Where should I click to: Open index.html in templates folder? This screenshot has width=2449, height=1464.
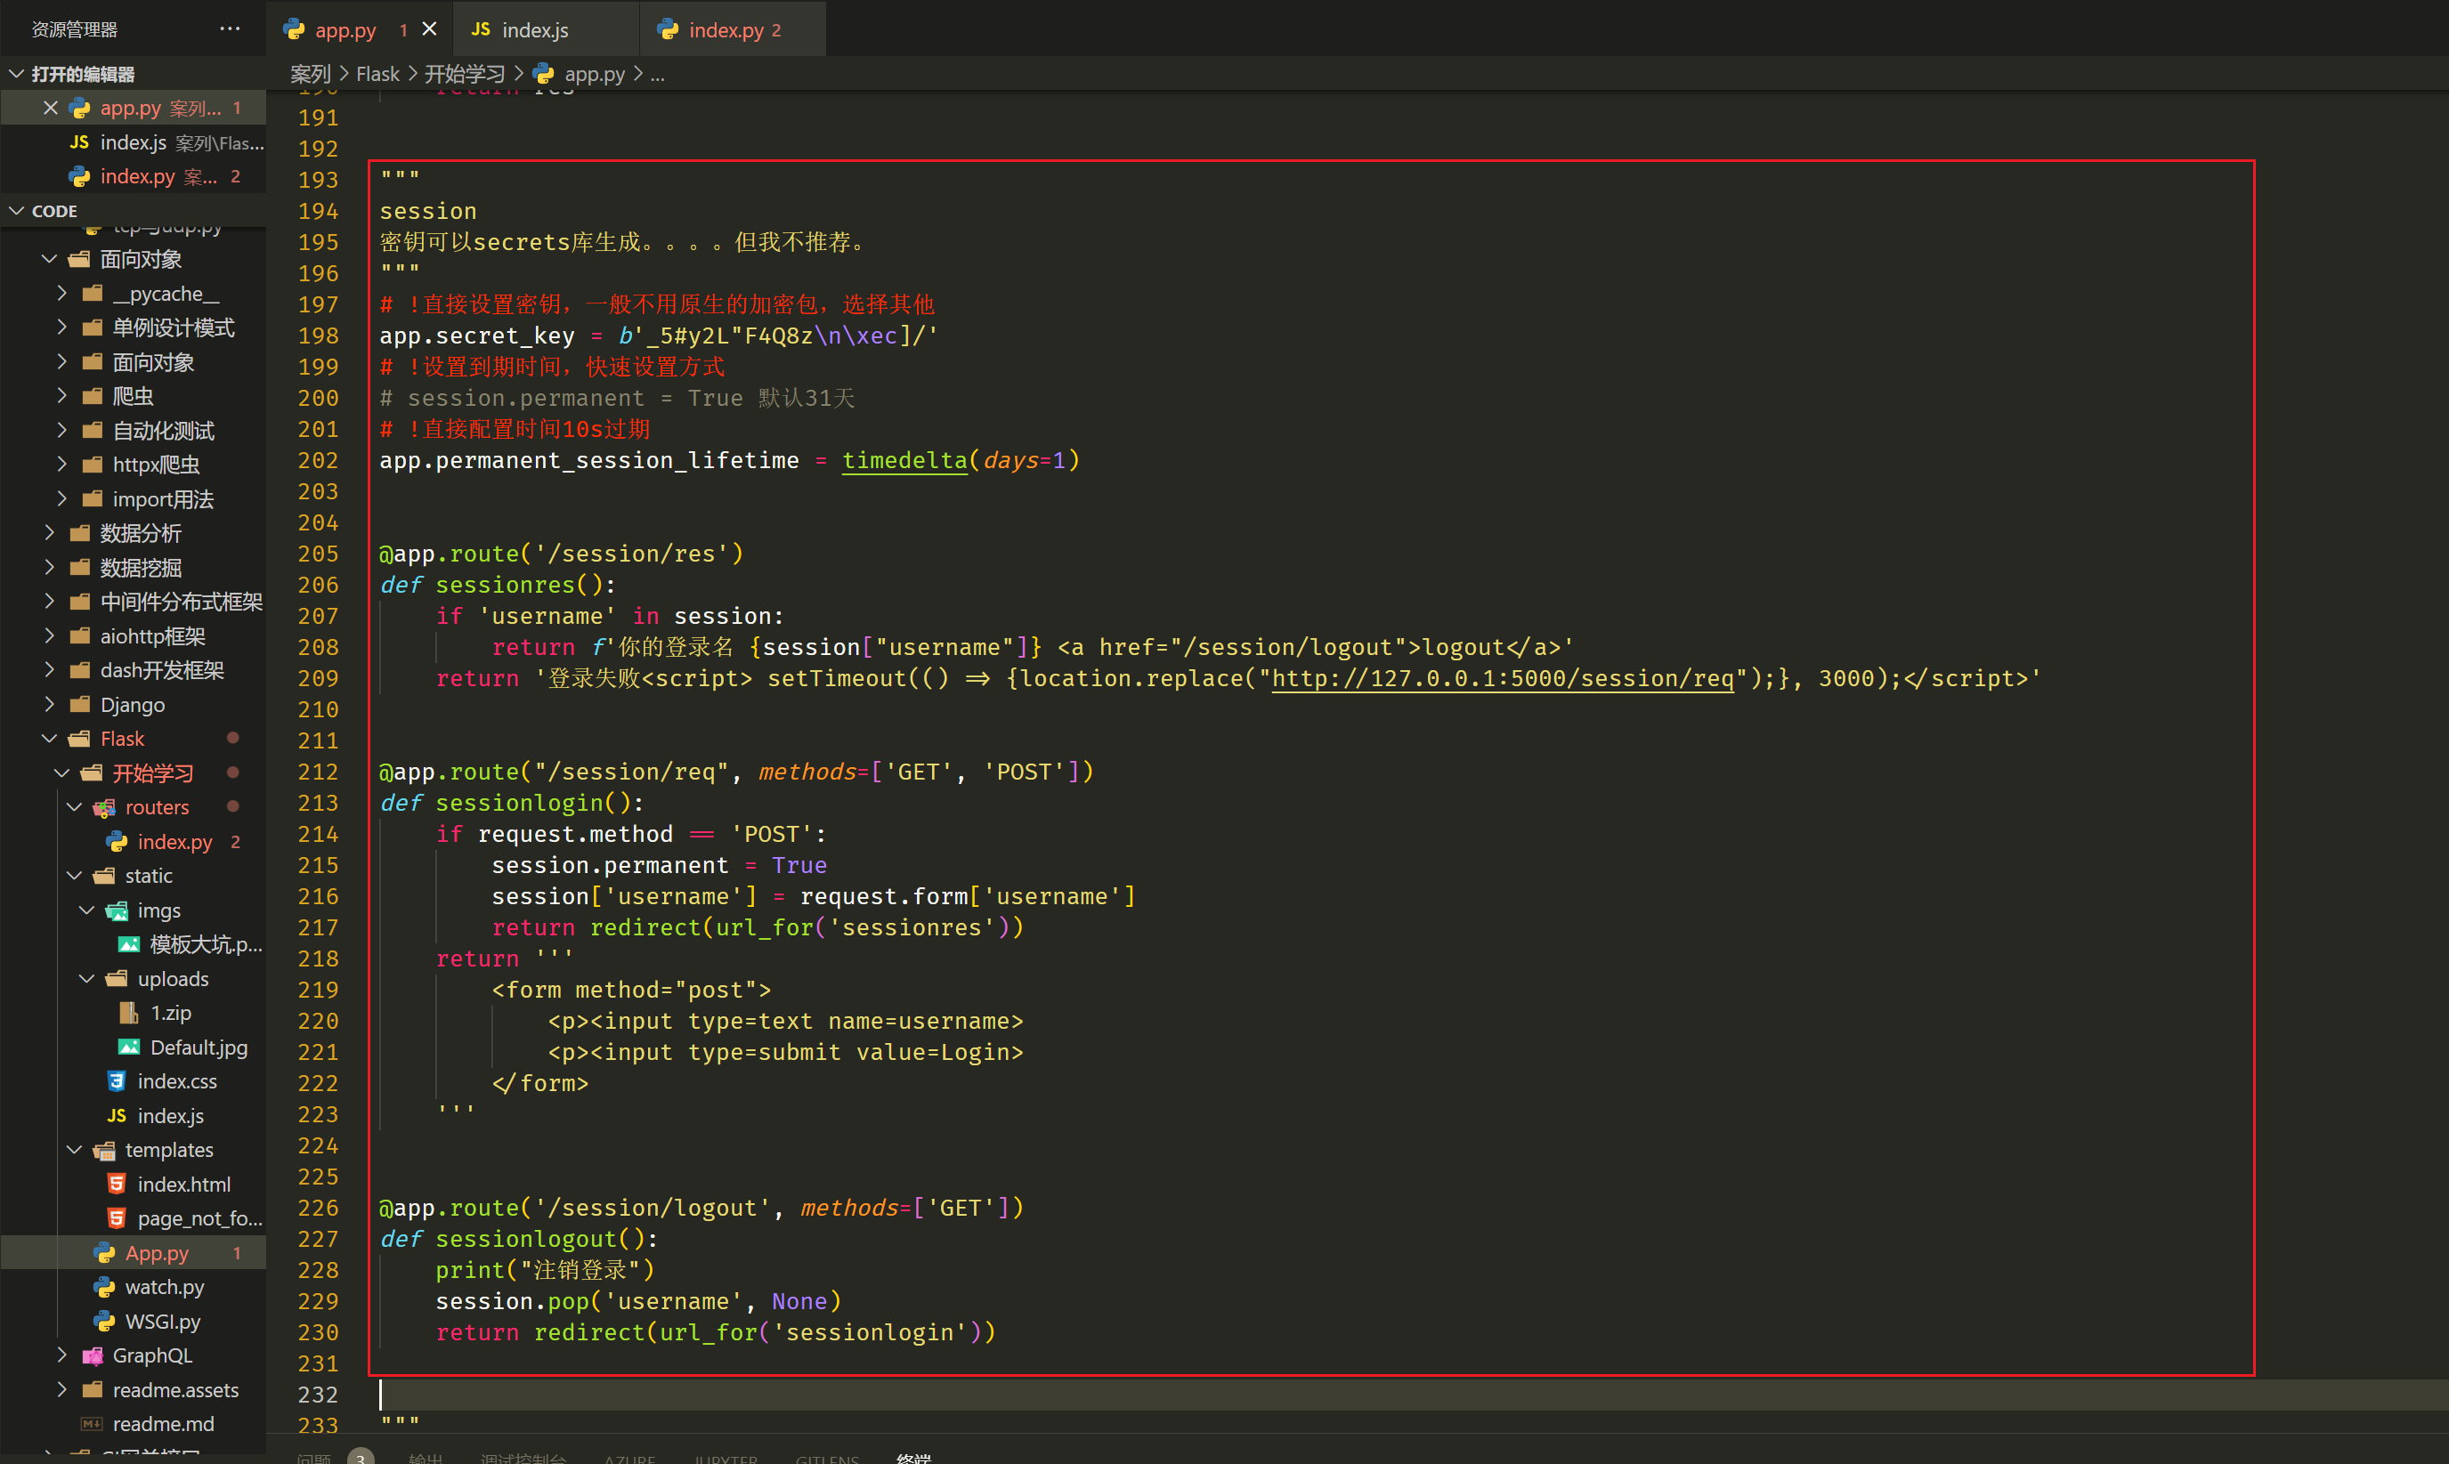pos(183,1184)
